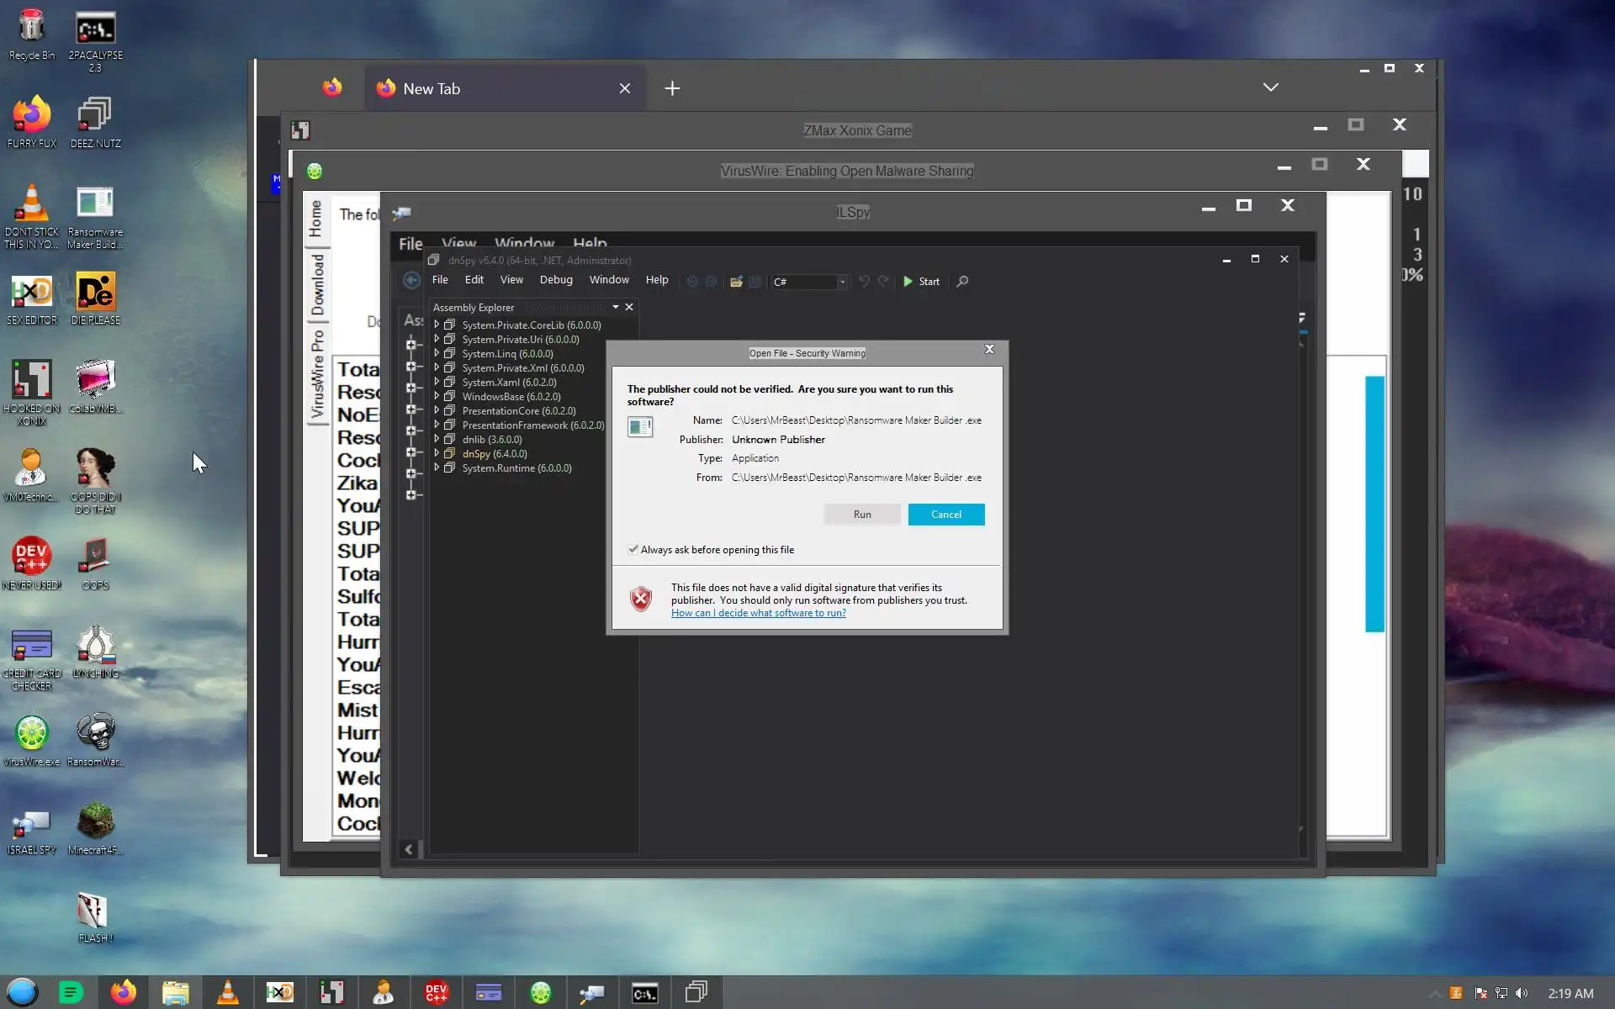Open the Assembly Explorer panel options arrow
Image resolution: width=1615 pixels, height=1009 pixels.
[616, 307]
